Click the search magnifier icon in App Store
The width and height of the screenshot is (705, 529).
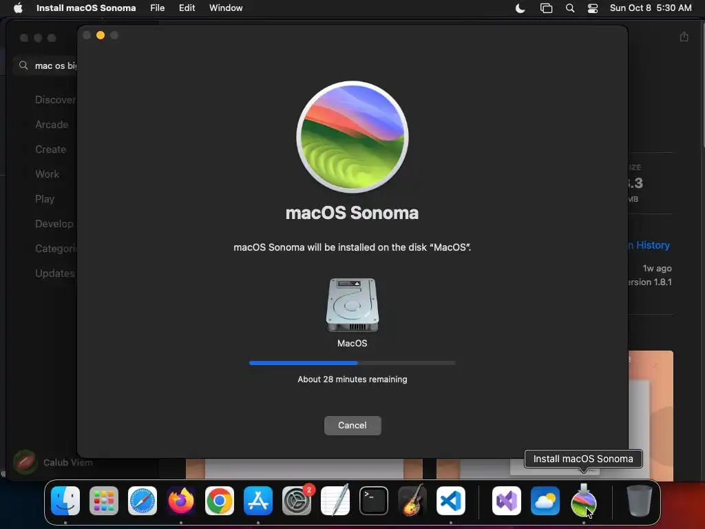23,65
